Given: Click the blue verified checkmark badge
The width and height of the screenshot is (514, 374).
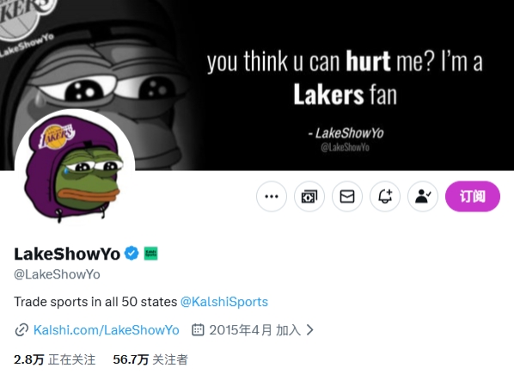Looking at the screenshot, I should [132, 254].
